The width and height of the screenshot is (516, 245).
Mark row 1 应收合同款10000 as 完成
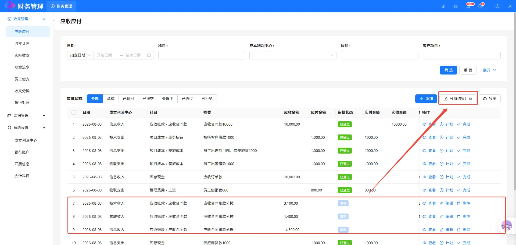464,124
